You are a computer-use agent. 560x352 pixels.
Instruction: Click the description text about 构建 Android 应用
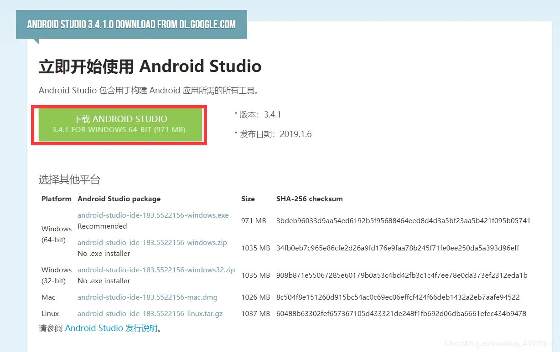pos(150,90)
